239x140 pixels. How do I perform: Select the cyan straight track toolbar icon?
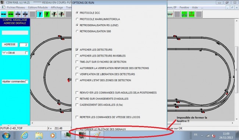click(x=4, y=14)
